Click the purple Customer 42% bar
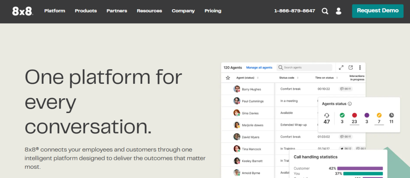Screen dimensions: 410x178 pyautogui.click(x=360, y=168)
